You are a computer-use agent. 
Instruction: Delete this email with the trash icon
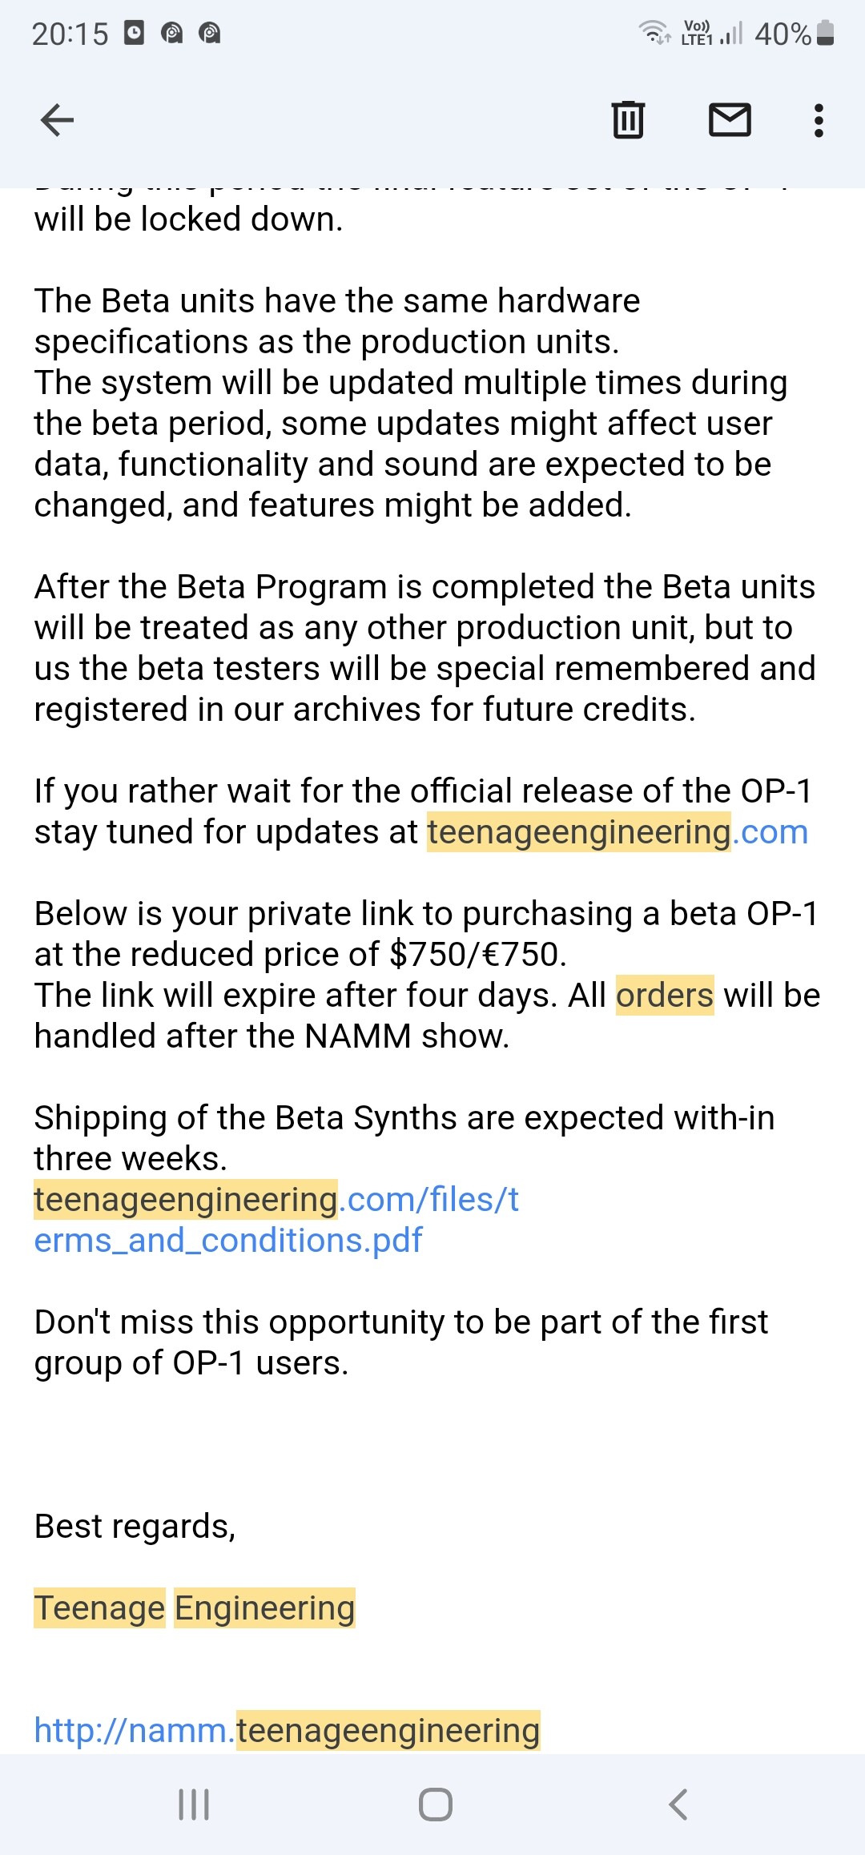tap(628, 120)
